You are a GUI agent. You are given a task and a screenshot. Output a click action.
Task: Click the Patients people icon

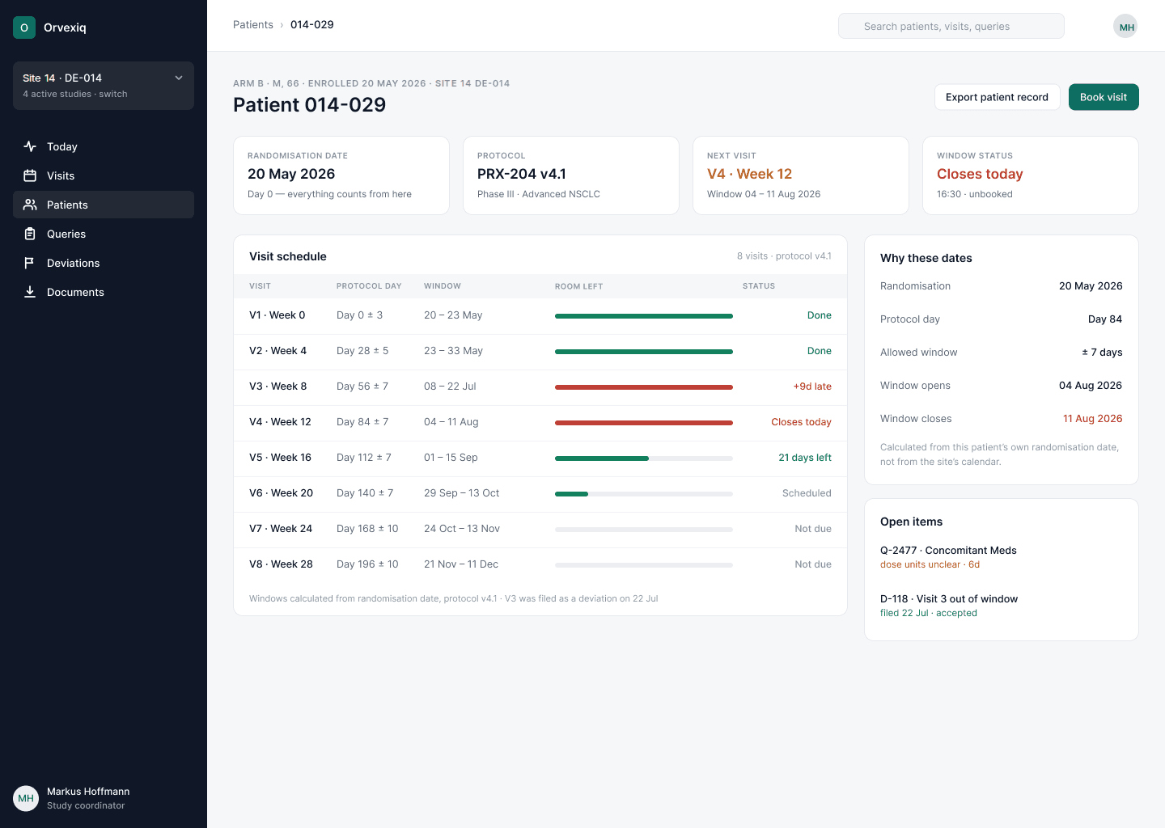pyautogui.click(x=30, y=205)
